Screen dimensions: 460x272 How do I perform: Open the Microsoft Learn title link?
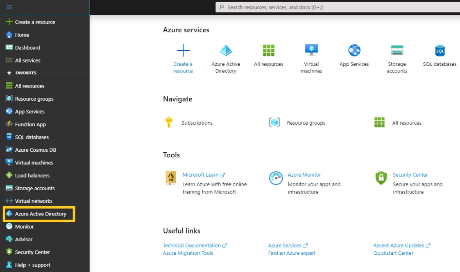(201, 175)
